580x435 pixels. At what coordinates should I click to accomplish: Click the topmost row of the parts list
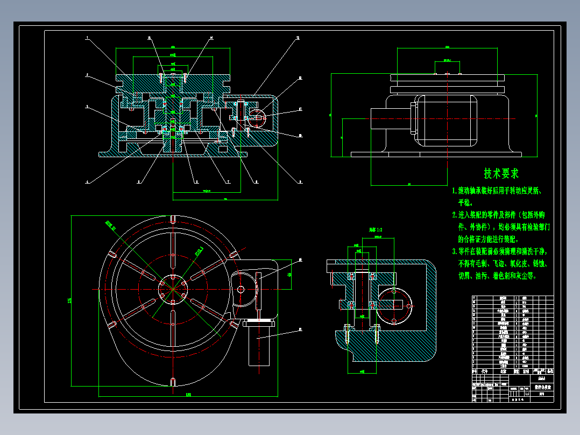click(503, 297)
